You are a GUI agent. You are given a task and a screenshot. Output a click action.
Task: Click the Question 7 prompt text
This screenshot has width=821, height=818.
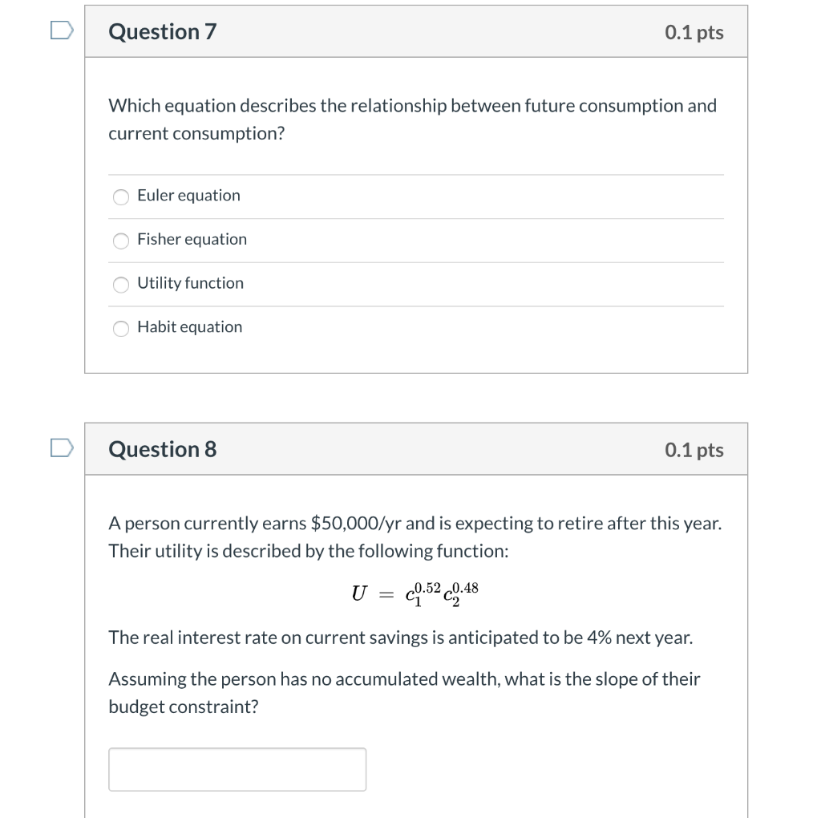[413, 119]
